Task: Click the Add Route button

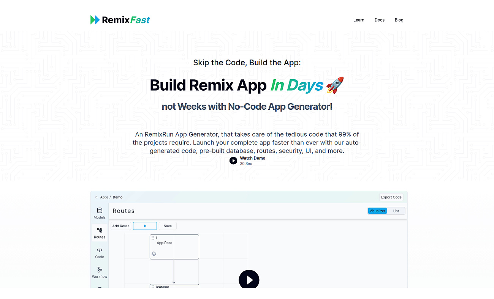Action: coord(121,226)
